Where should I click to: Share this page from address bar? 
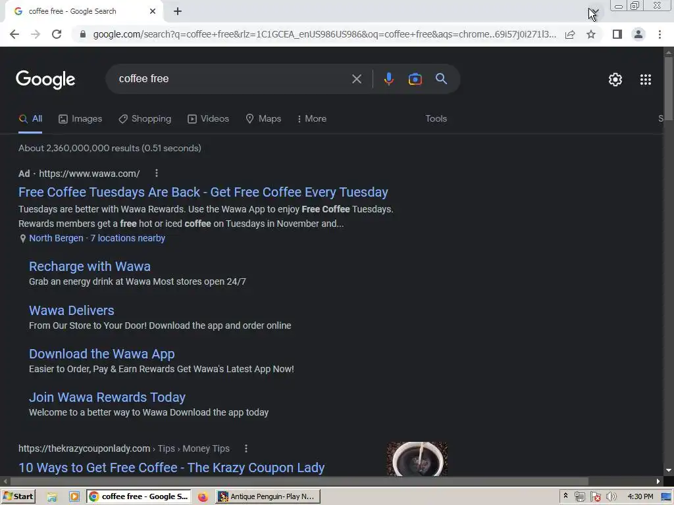point(570,34)
